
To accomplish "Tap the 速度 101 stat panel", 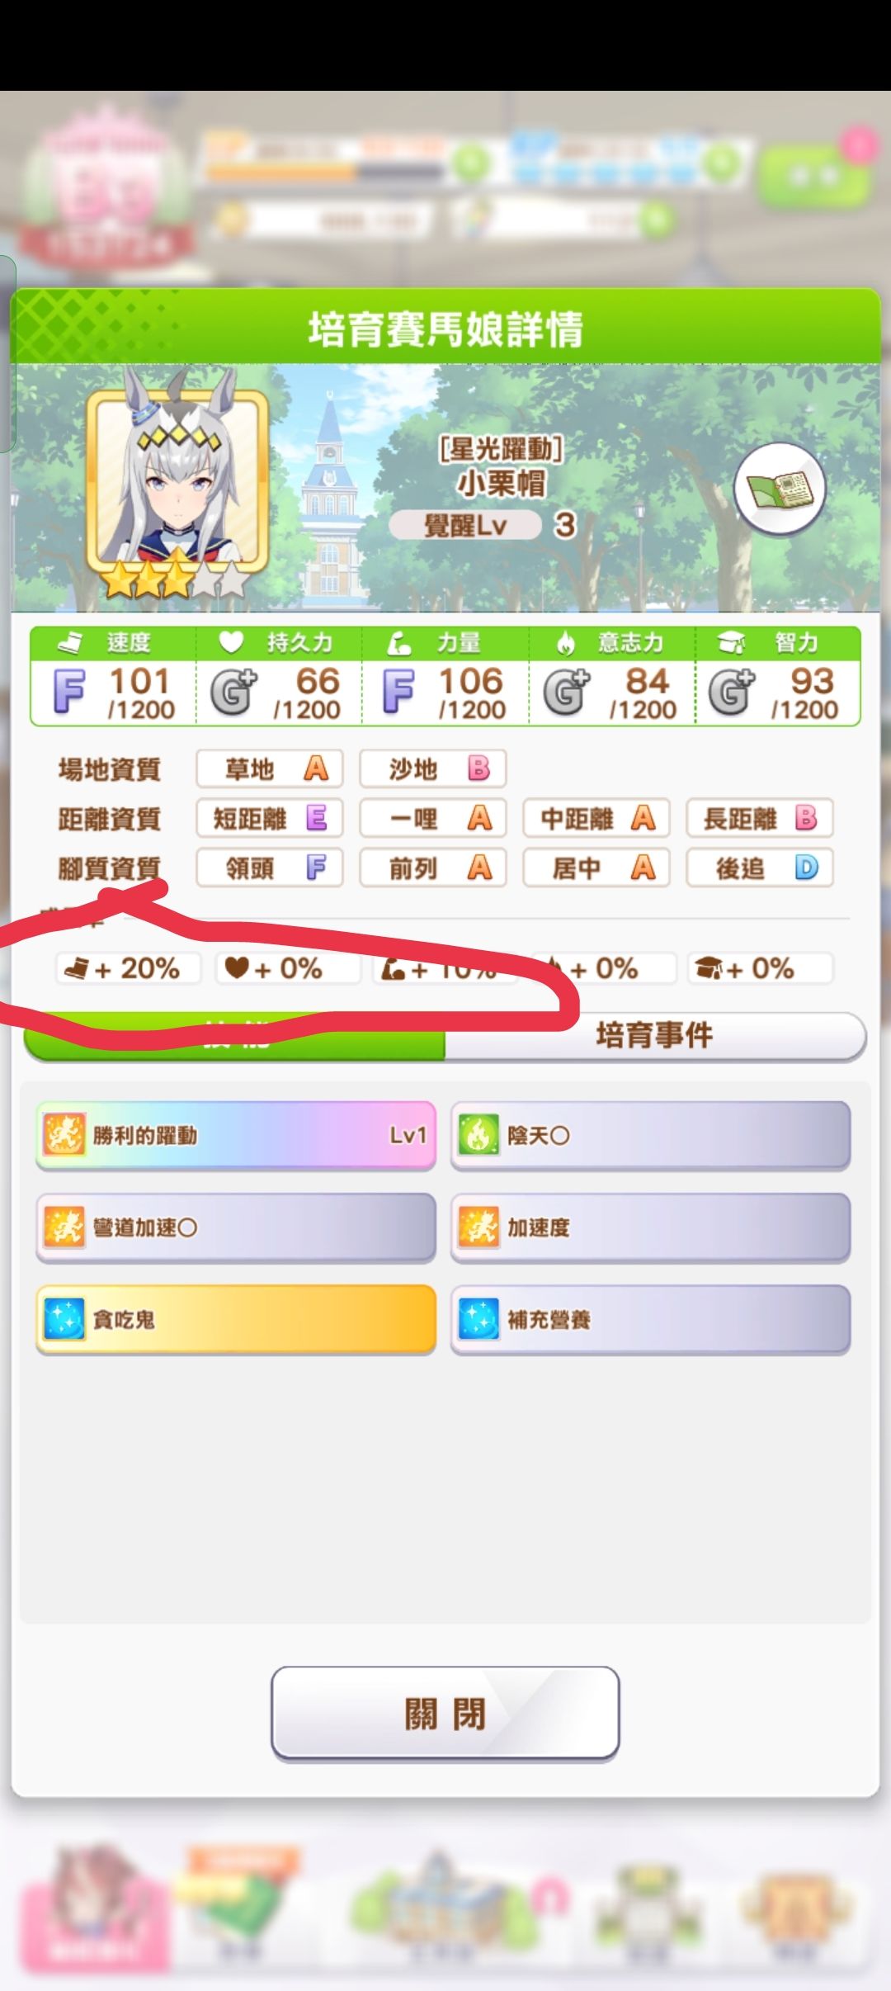I will [114, 677].
